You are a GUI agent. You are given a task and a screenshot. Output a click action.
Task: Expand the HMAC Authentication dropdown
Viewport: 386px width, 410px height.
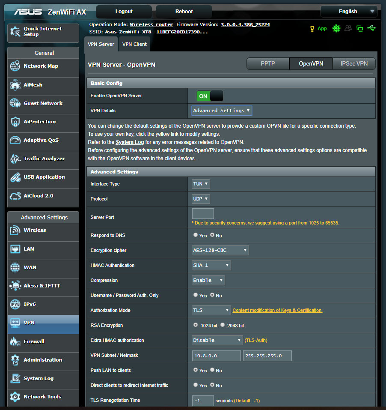coord(211,265)
